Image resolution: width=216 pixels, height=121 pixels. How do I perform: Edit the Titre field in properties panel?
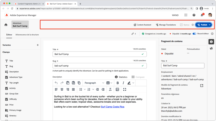point(183,66)
